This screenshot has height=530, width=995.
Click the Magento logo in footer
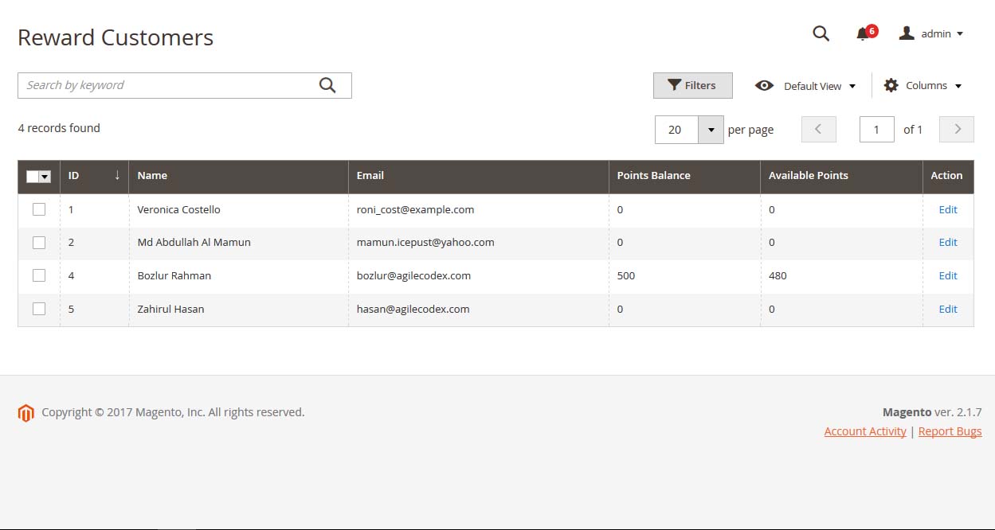coord(26,413)
